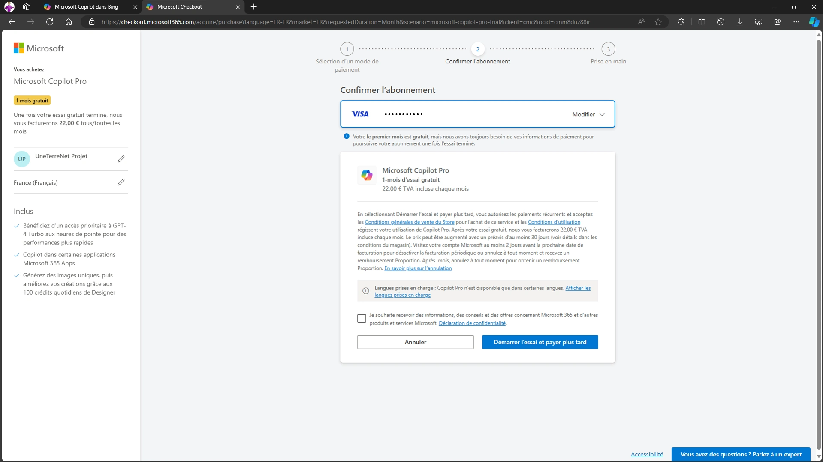Open browser History icon
The height and width of the screenshot is (462, 823).
pos(721,22)
